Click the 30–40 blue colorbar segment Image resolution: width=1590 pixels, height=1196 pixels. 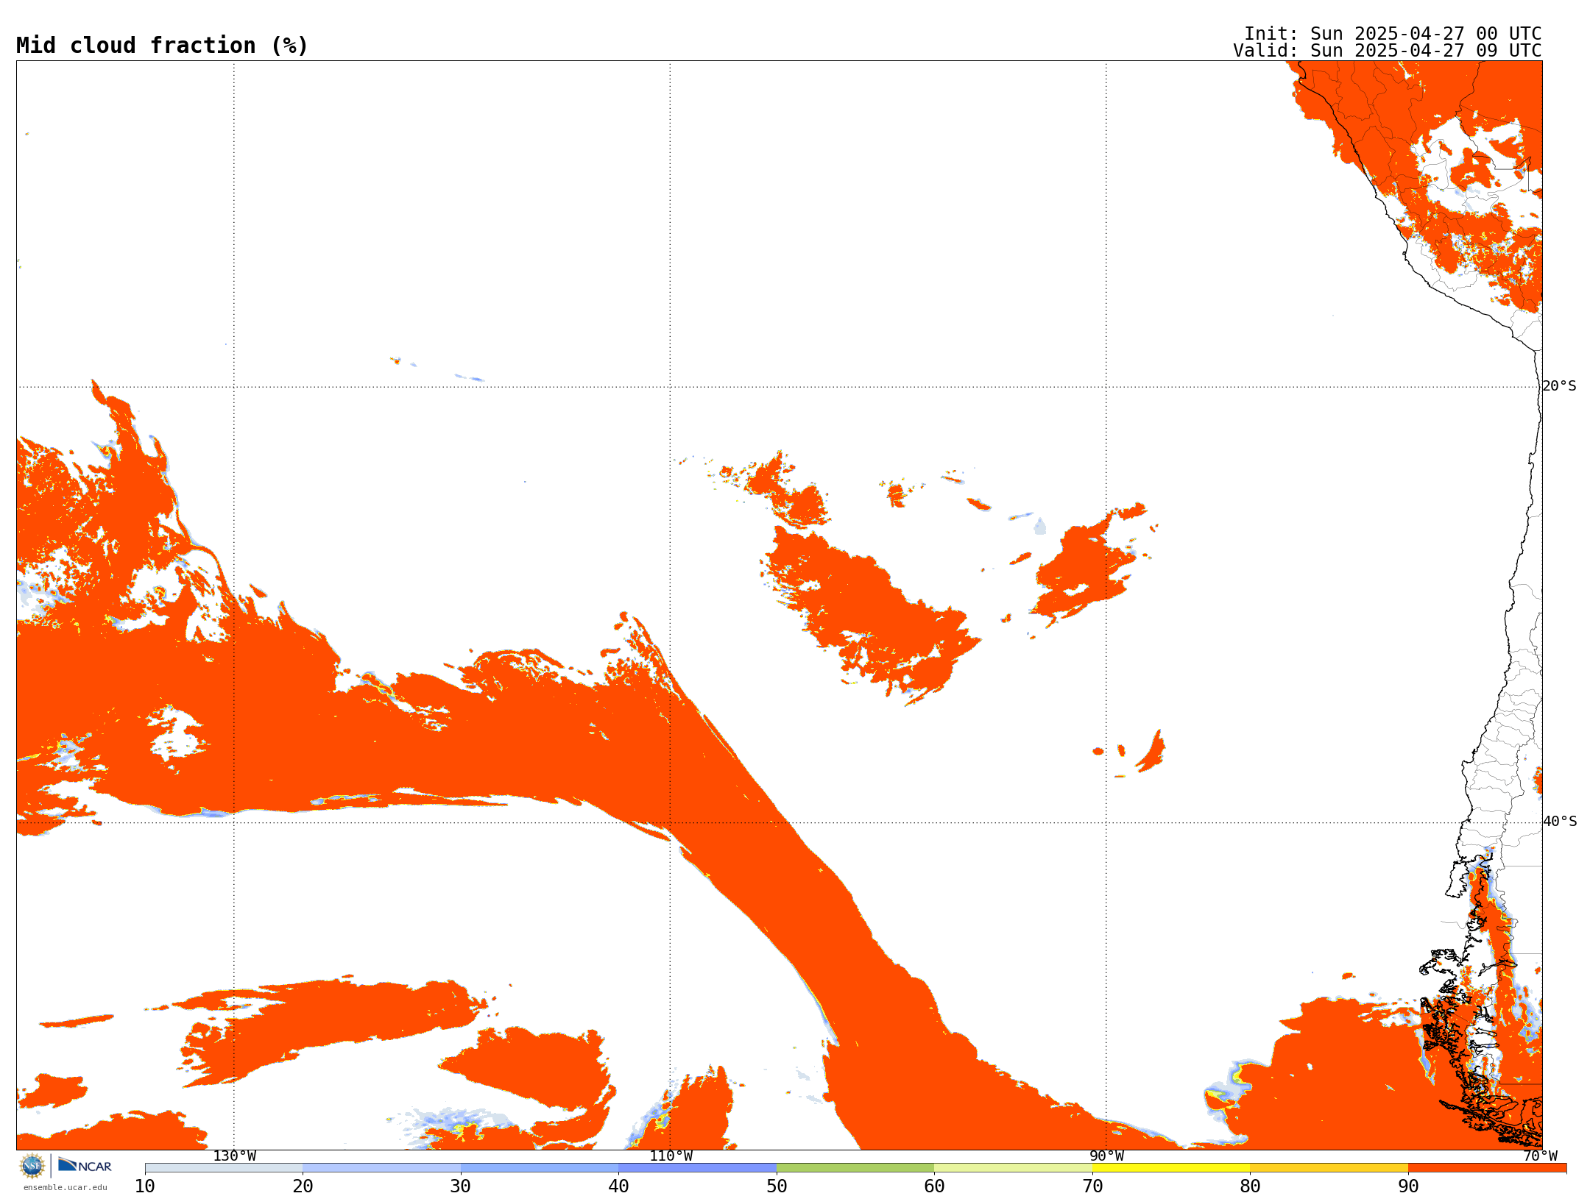point(540,1168)
